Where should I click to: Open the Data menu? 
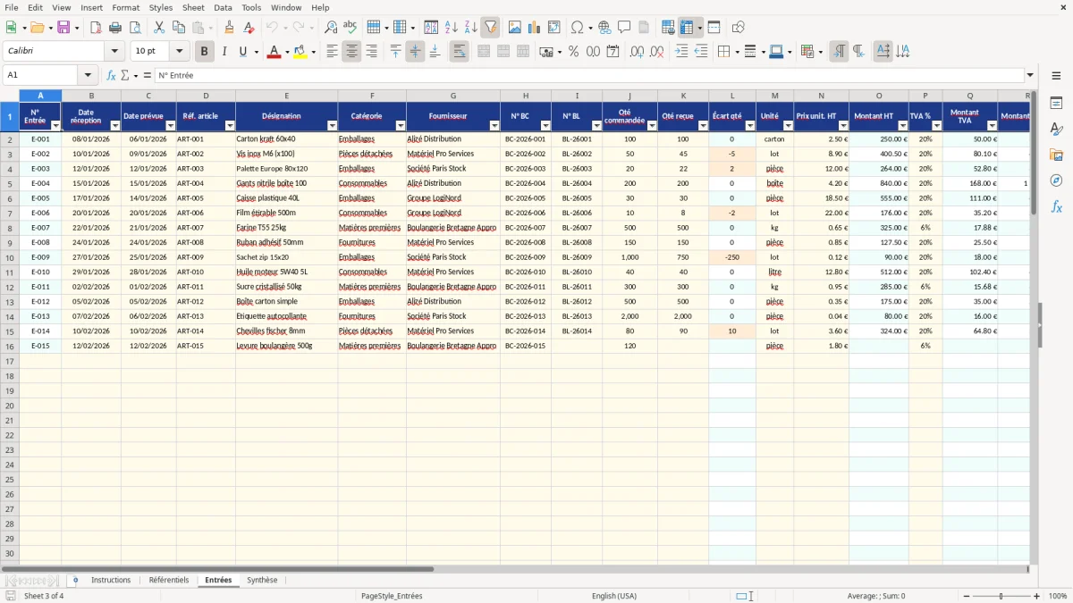coord(223,7)
